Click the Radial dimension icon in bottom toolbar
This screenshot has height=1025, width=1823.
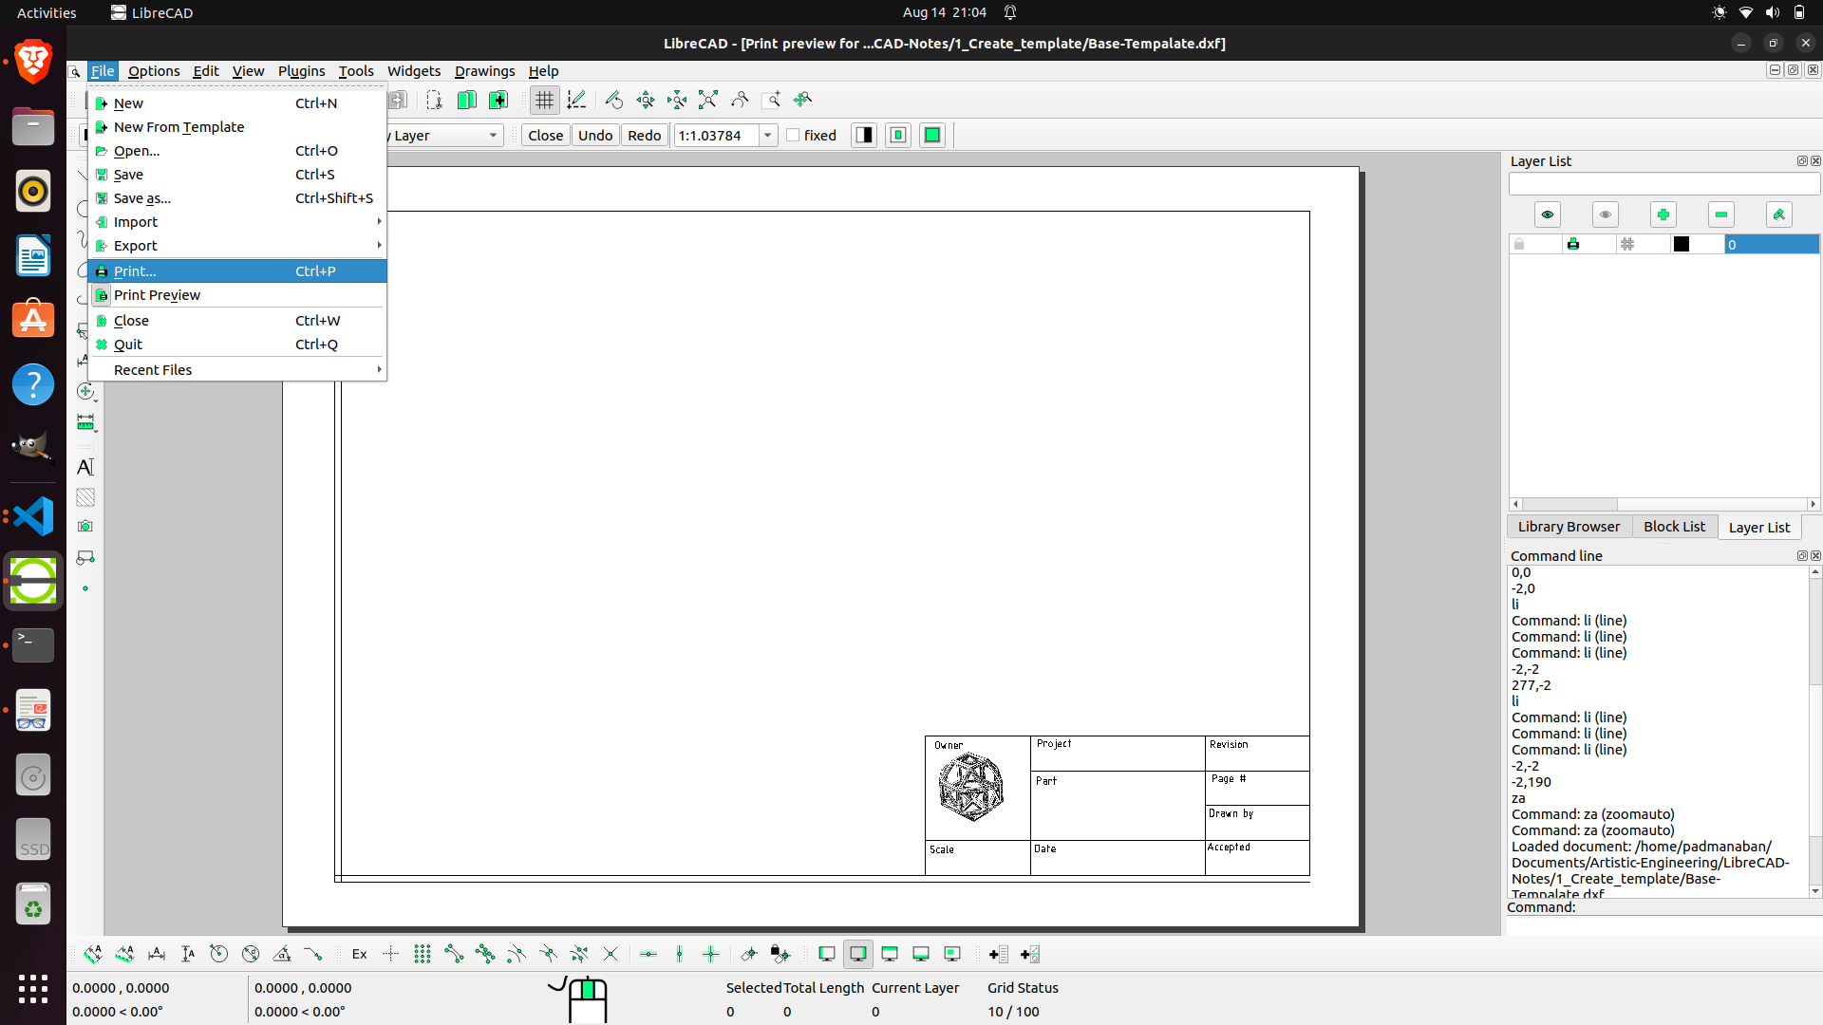click(219, 954)
